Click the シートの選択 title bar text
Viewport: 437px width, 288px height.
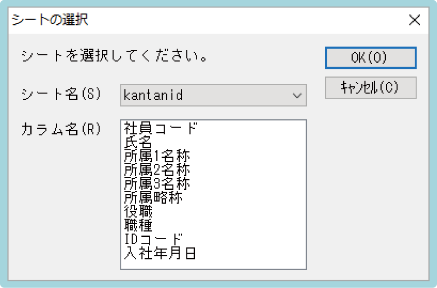49,20
